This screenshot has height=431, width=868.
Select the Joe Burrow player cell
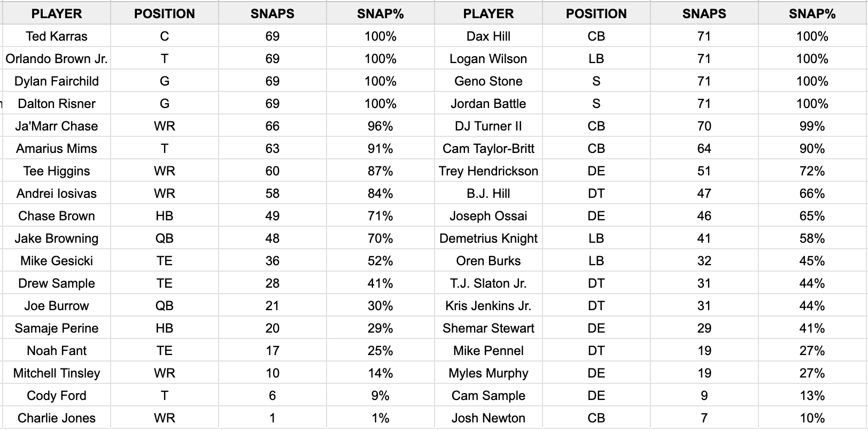57,306
